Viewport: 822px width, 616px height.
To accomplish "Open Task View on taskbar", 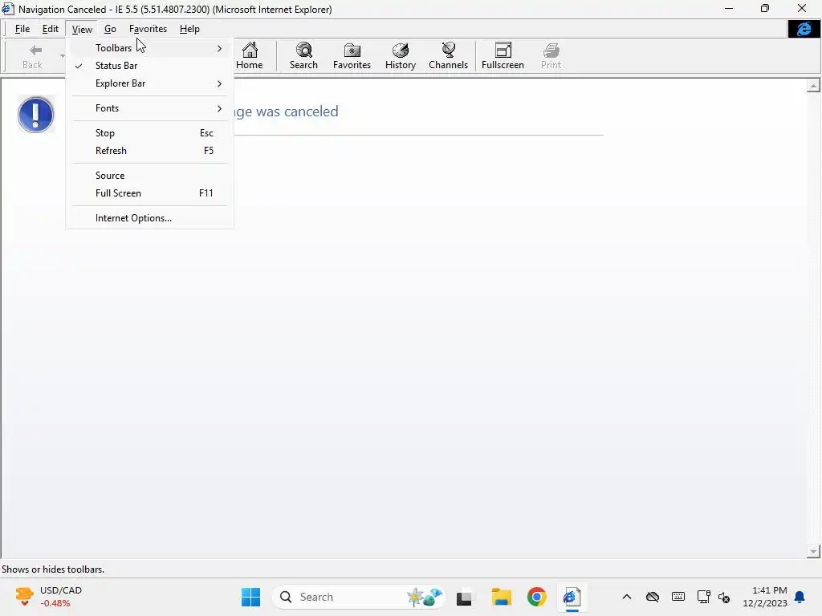I will tap(464, 597).
